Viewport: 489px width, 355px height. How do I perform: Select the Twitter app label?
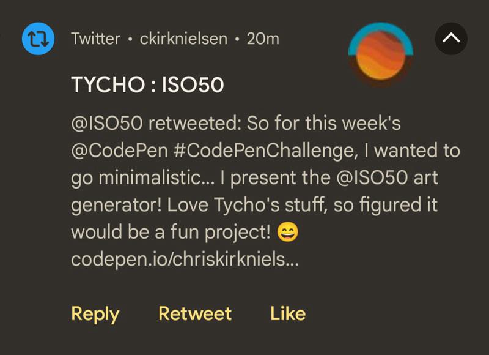point(95,39)
